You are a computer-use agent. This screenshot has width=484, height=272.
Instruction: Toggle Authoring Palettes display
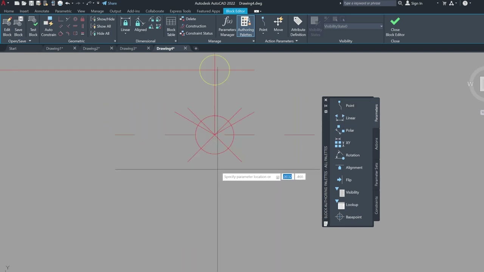click(245, 26)
